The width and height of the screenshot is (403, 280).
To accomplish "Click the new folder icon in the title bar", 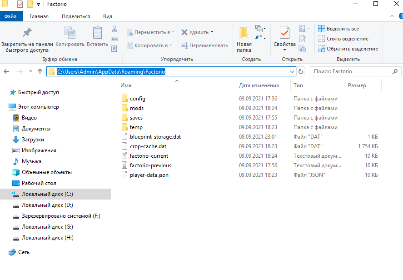I will (x=30, y=4).
